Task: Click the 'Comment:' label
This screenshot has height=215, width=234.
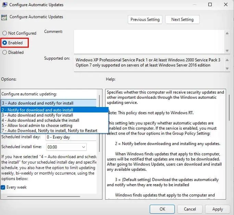Action: pos(53,32)
